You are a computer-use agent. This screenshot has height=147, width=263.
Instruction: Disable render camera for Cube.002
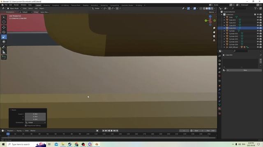(261, 23)
